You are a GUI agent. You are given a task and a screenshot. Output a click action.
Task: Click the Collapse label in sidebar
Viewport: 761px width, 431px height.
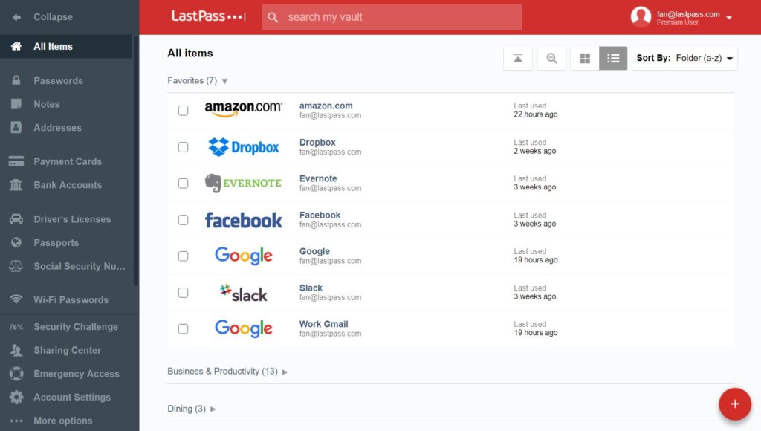[53, 17]
